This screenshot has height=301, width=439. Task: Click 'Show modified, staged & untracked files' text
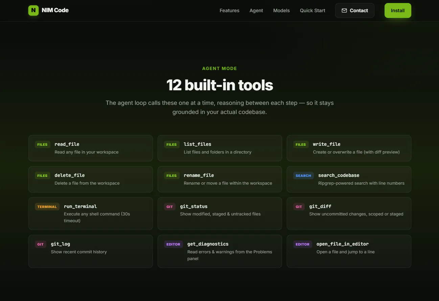[220, 214]
